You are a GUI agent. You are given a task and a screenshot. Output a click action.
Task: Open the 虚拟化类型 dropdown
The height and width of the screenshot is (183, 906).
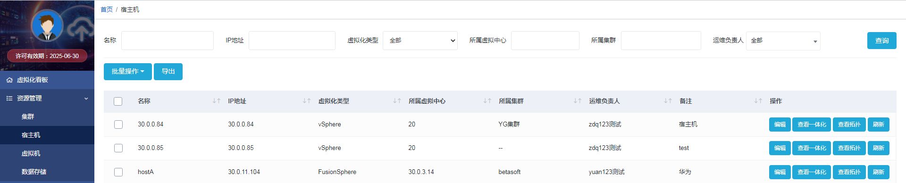click(420, 41)
